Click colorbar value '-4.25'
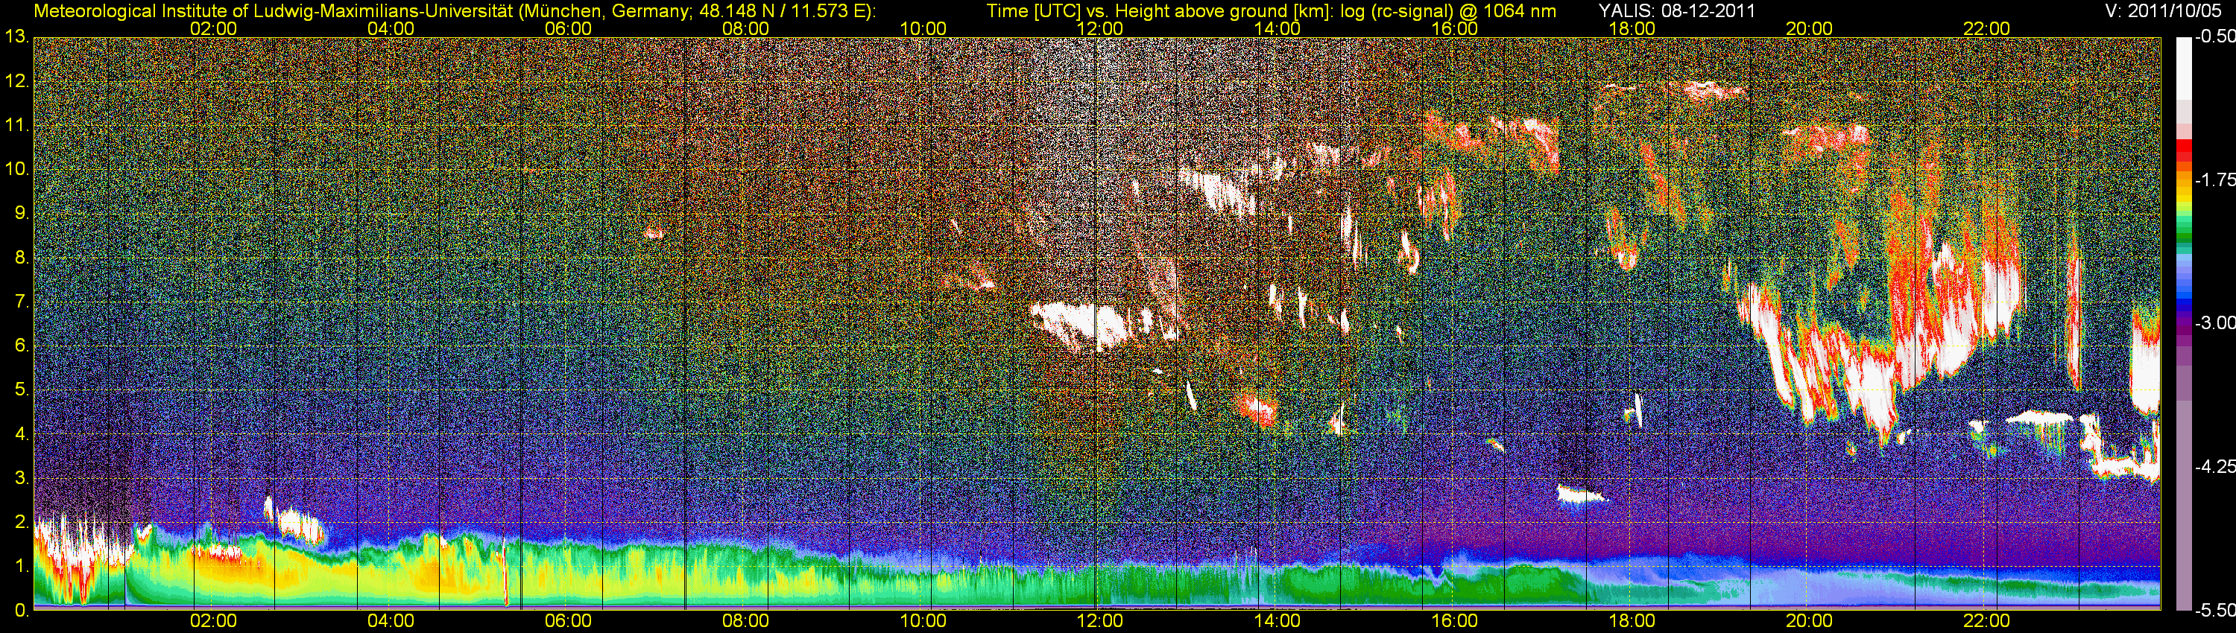Image resolution: width=2236 pixels, height=633 pixels. (2214, 466)
